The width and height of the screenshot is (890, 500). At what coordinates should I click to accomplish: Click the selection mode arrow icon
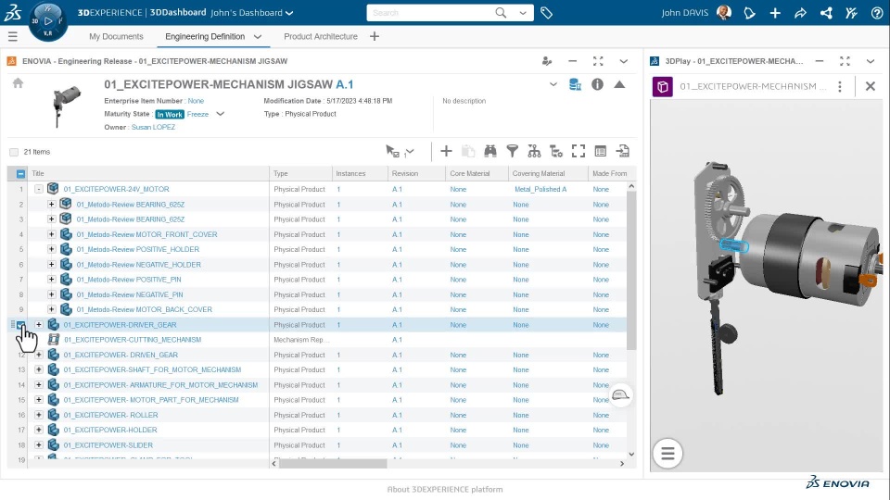pyautogui.click(x=392, y=151)
